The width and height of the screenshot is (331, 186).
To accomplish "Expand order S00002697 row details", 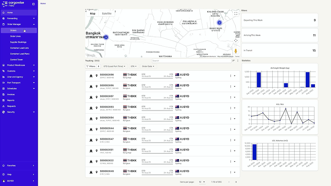I will 235,97.
